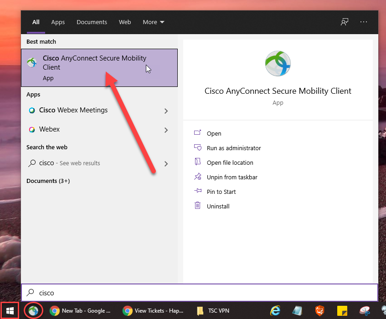The width and height of the screenshot is (386, 319).
Task: Expand the More filter dropdown
Action: click(x=154, y=22)
